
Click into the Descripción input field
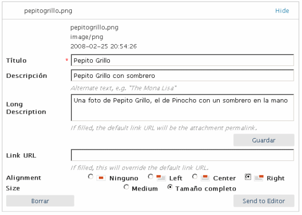[x=182, y=75]
